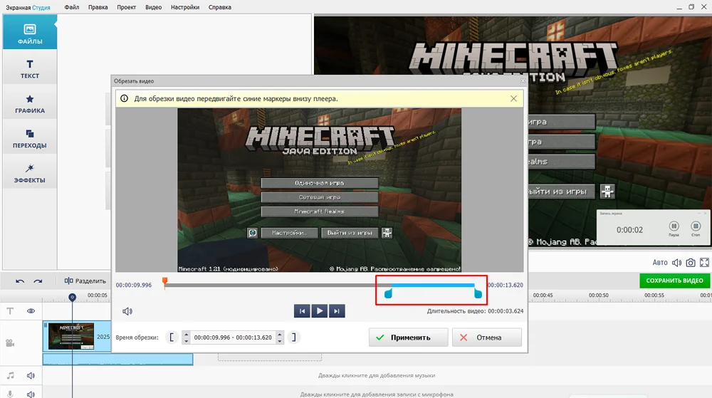The width and height of the screenshot is (712, 398).
Task: Set trim start with left bracket icon
Action: coord(171,337)
